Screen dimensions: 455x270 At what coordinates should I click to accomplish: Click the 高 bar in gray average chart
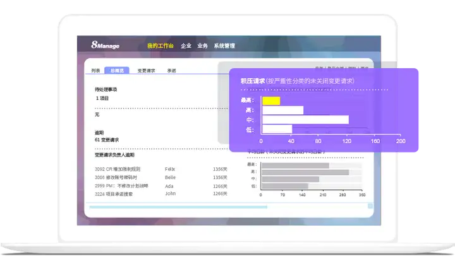(x=305, y=172)
